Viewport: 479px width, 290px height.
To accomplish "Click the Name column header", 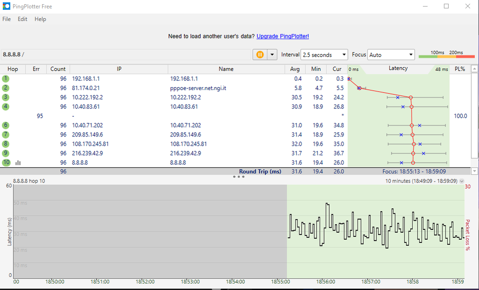I will pos(226,69).
